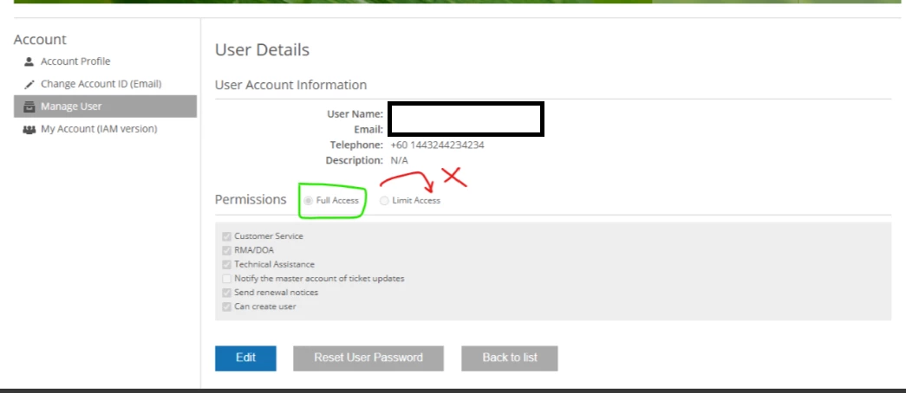Click the Telephone: label
This screenshot has height=393, width=906.
356,145
